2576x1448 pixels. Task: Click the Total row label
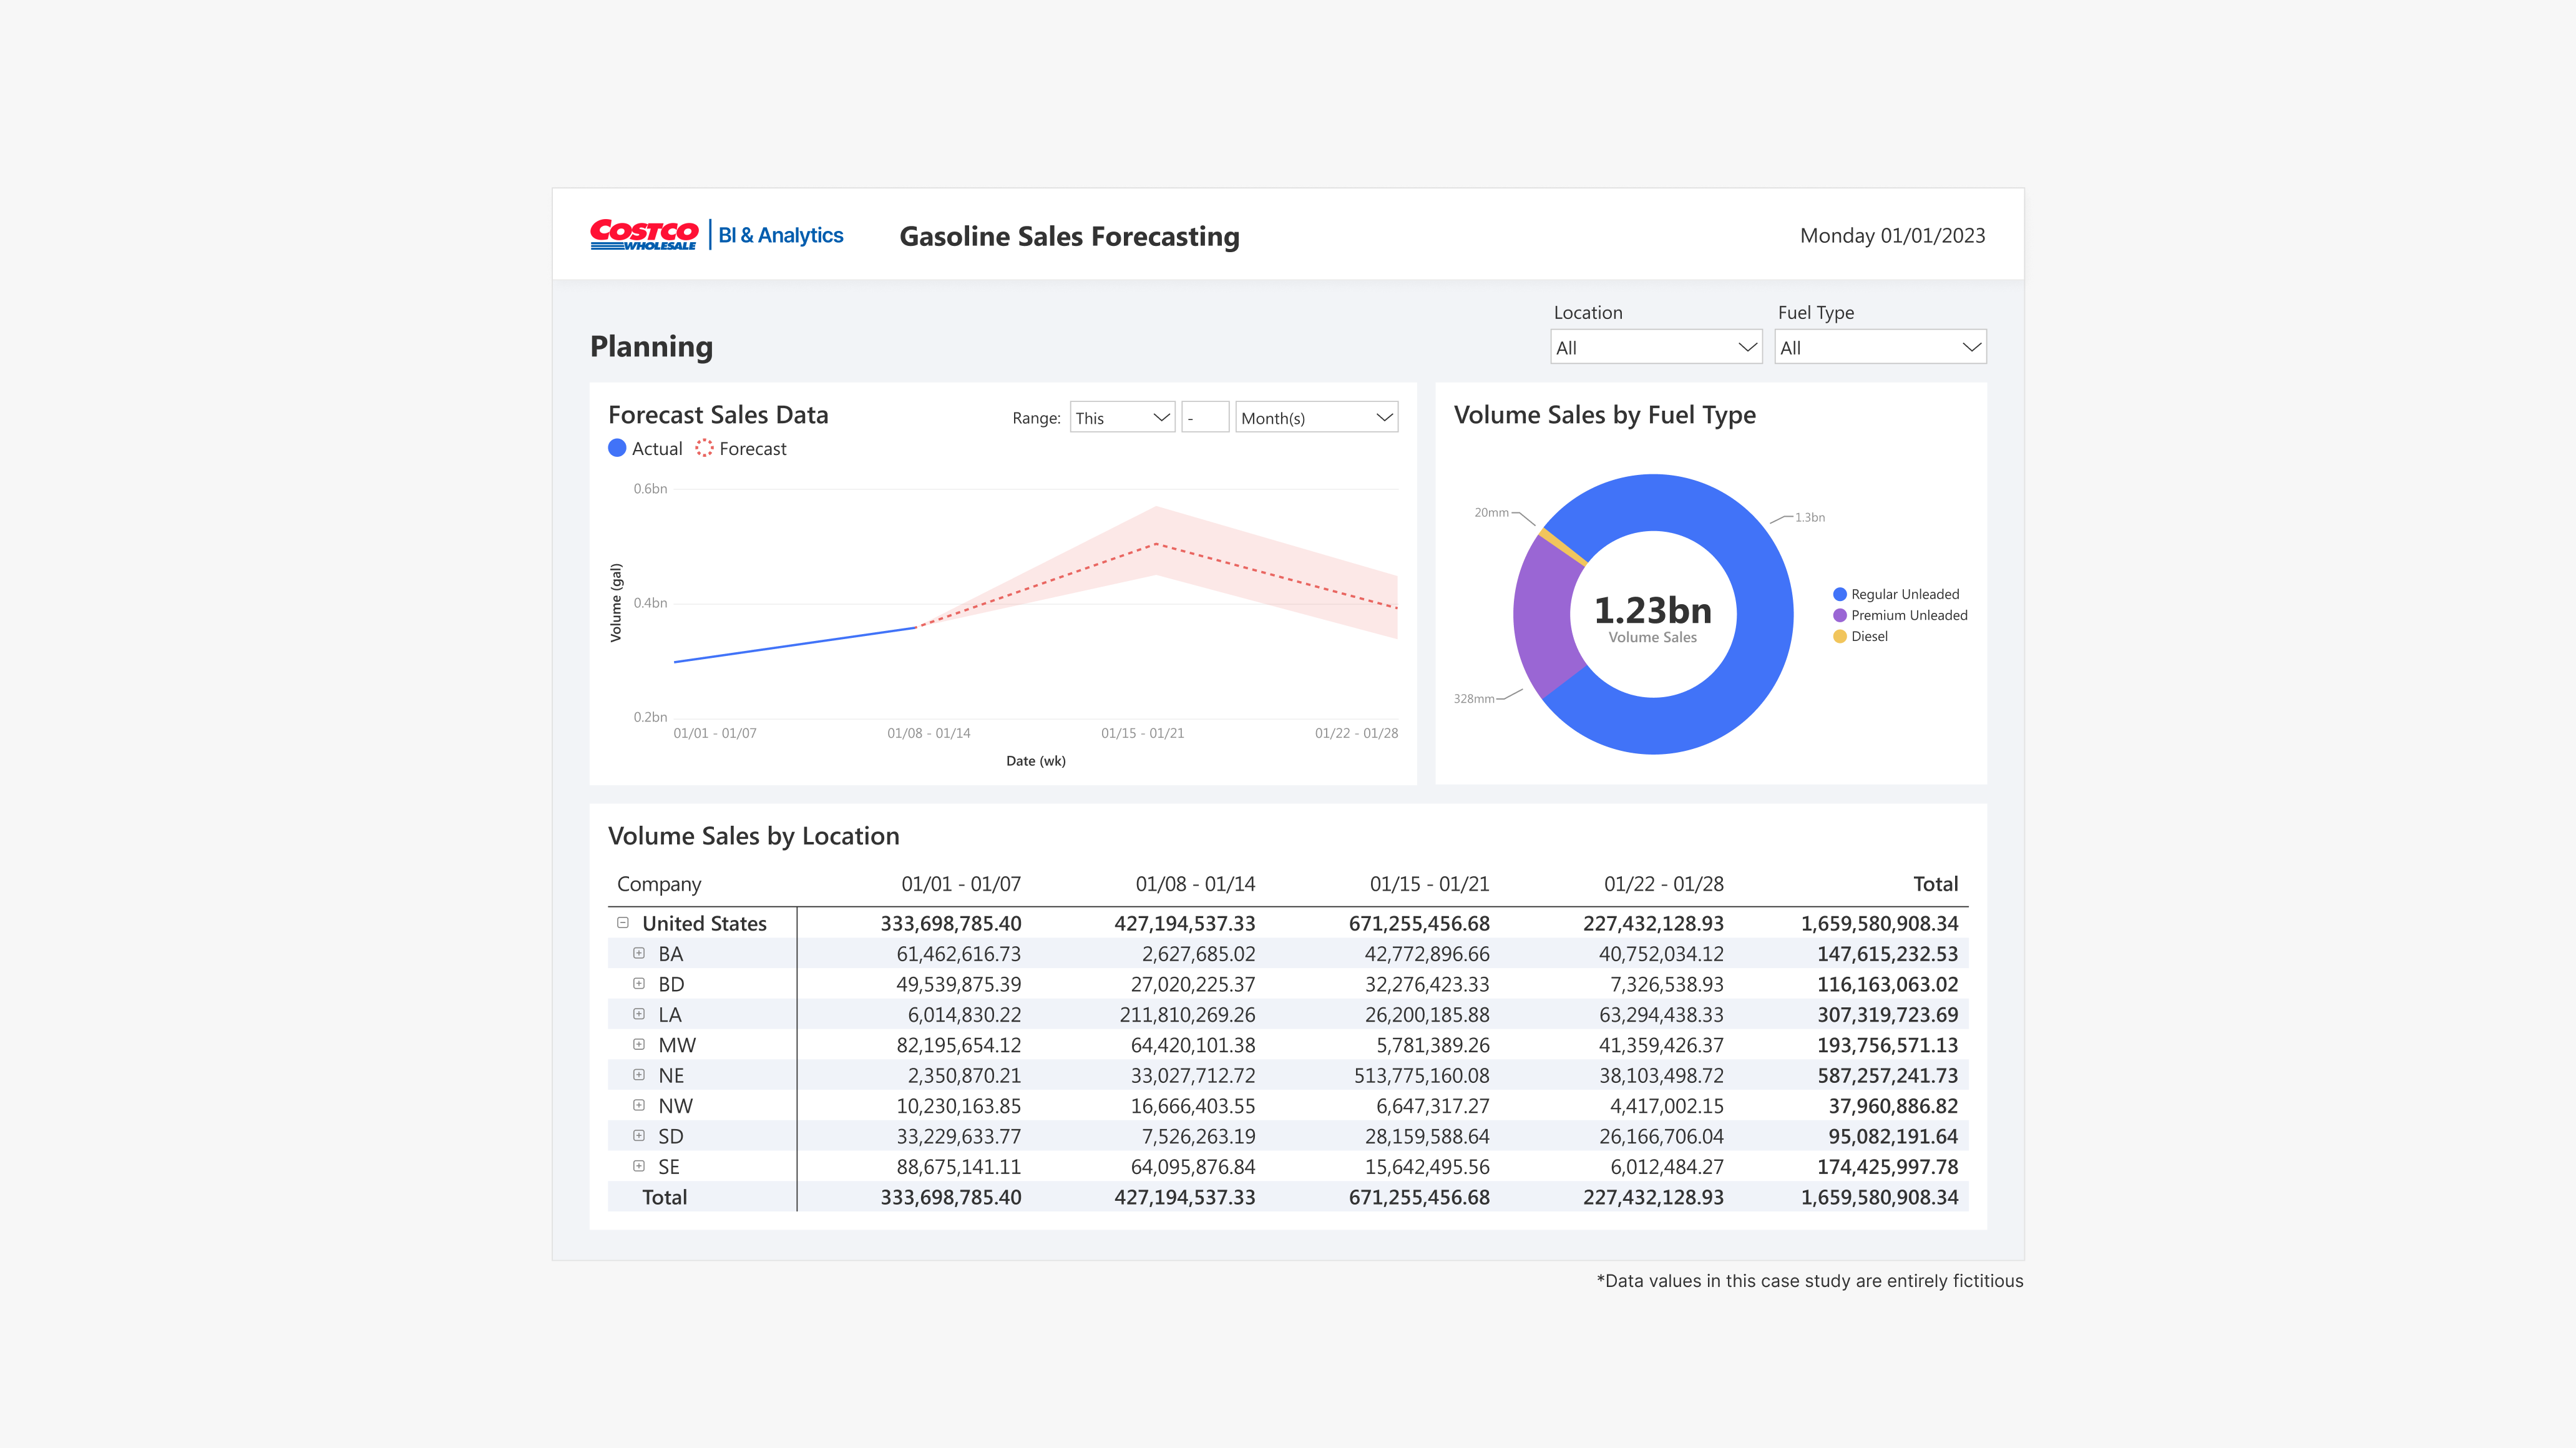[664, 1197]
